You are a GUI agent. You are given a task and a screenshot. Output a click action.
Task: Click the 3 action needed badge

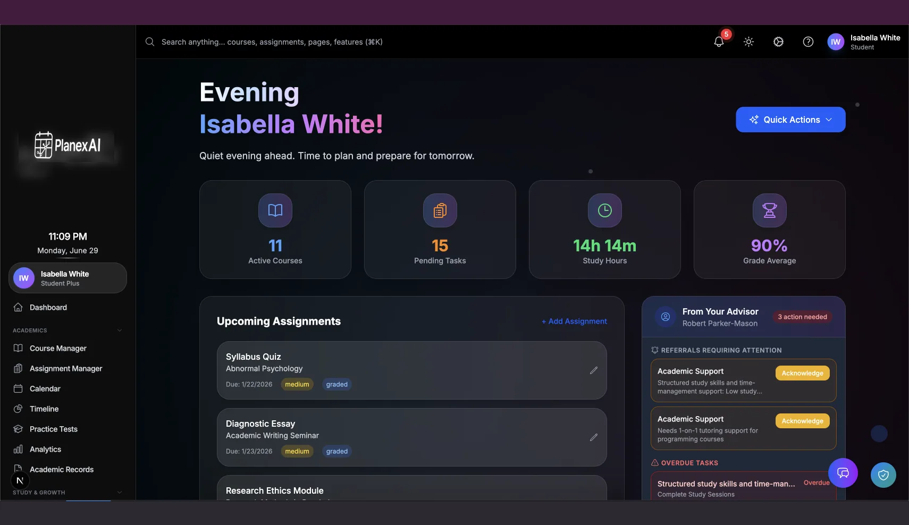coord(803,317)
